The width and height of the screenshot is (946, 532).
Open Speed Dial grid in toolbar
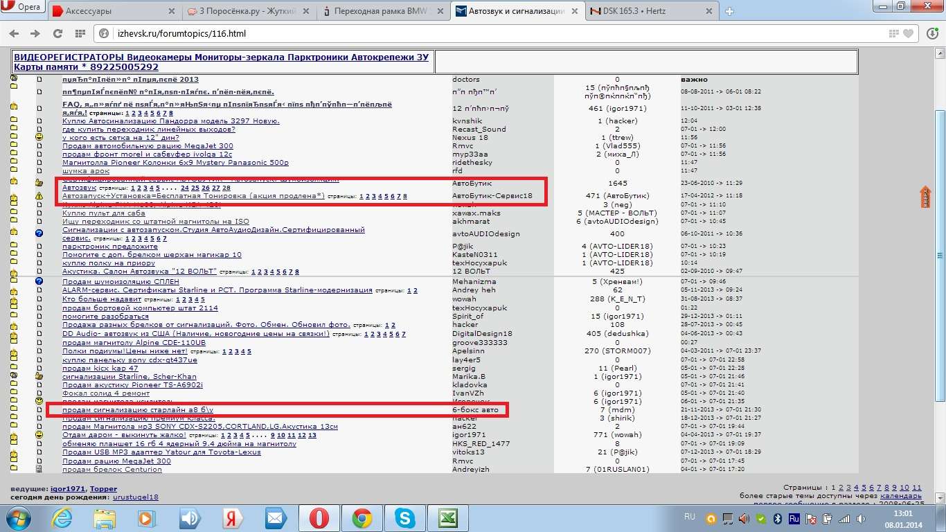click(x=80, y=33)
